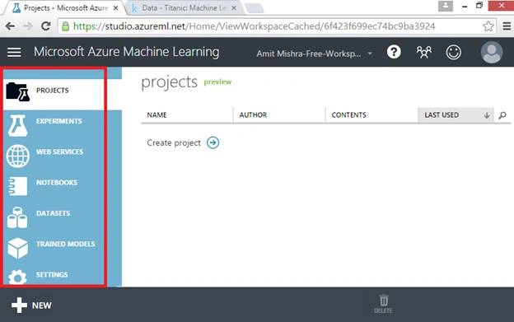Click the Notebooks notebook icon
Image resolution: width=514 pixels, height=322 pixels.
tap(17, 186)
